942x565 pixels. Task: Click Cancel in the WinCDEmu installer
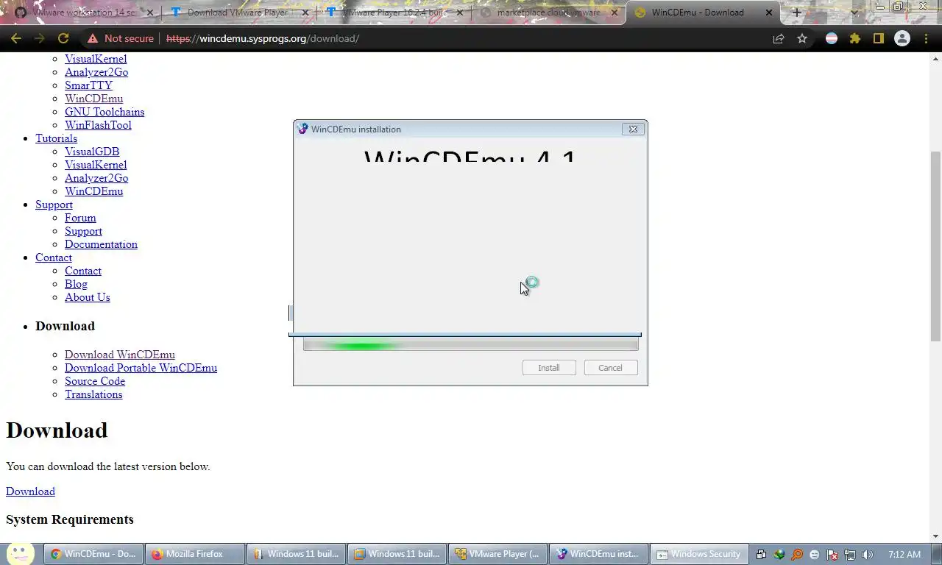[610, 368]
